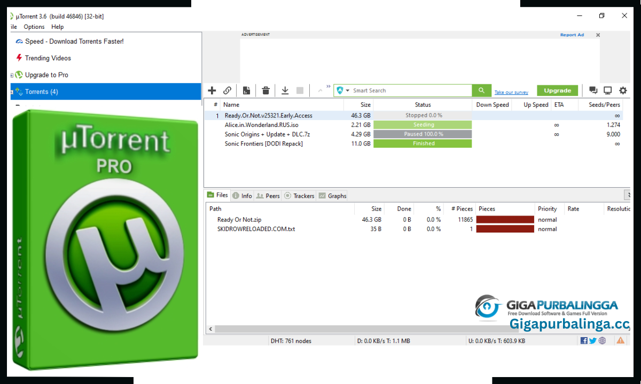Open the chat bubbles toolbar icon
Image resolution: width=641 pixels, height=384 pixels.
point(593,91)
